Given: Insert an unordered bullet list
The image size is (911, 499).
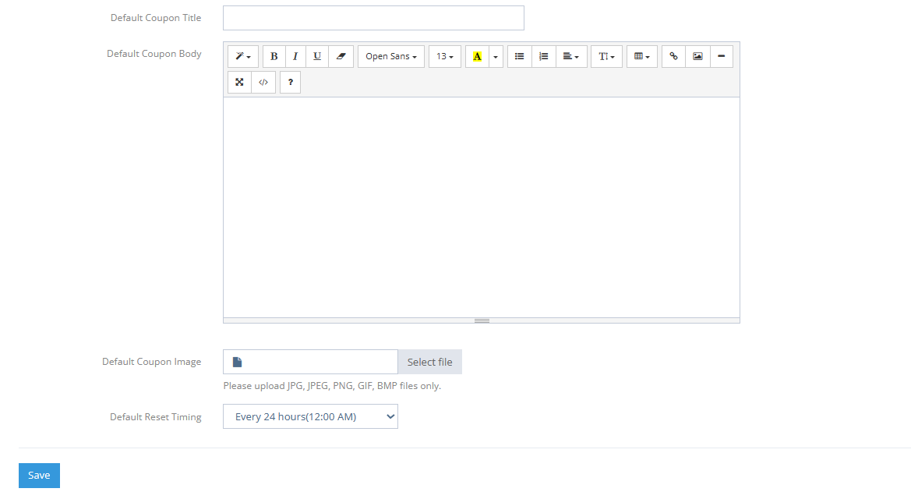Looking at the screenshot, I should [x=520, y=56].
